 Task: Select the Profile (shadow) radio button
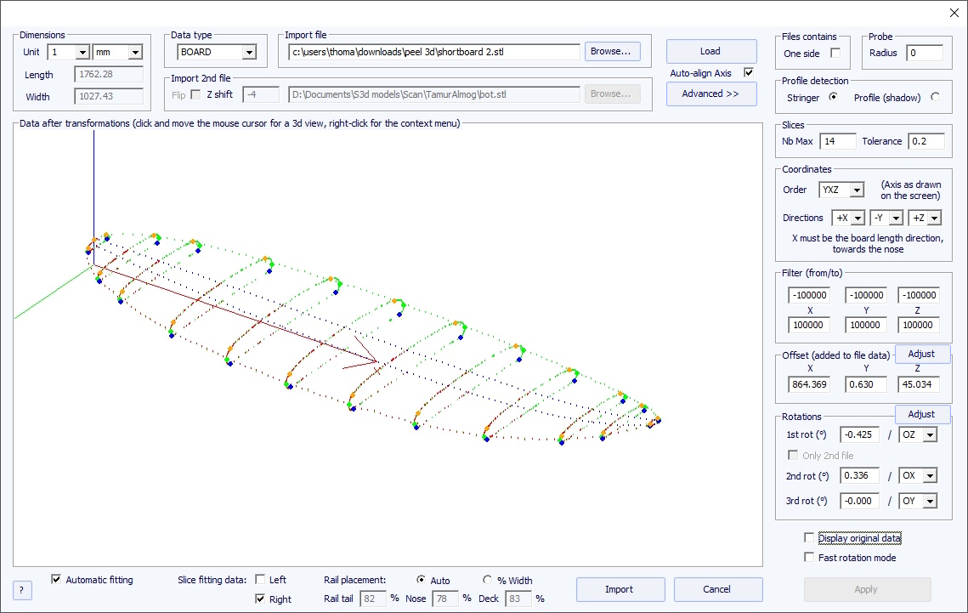pyautogui.click(x=935, y=97)
